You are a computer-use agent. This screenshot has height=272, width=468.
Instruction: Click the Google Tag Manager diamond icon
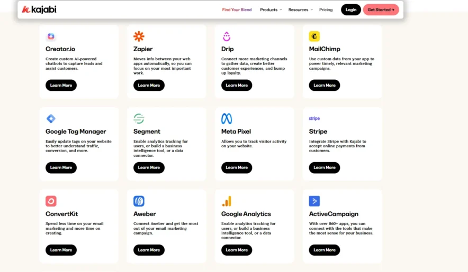click(51, 119)
